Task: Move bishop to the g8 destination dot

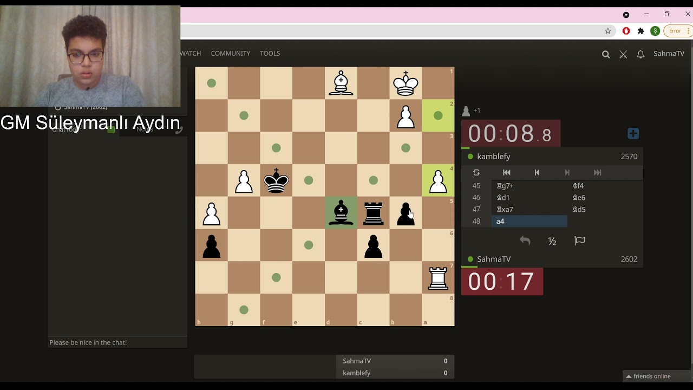Action: (x=244, y=310)
